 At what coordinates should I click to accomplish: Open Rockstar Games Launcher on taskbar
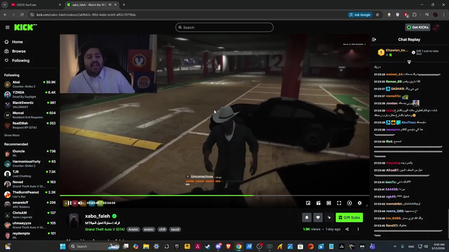point(187,246)
